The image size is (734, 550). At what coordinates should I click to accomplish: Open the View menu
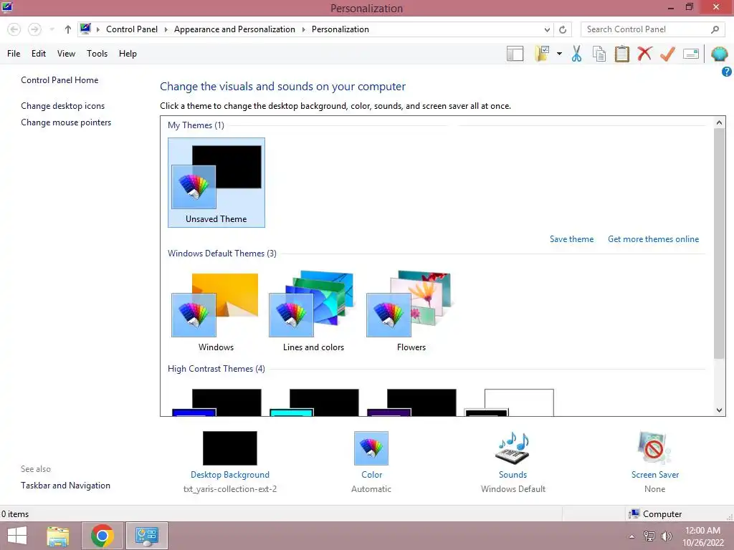click(66, 53)
